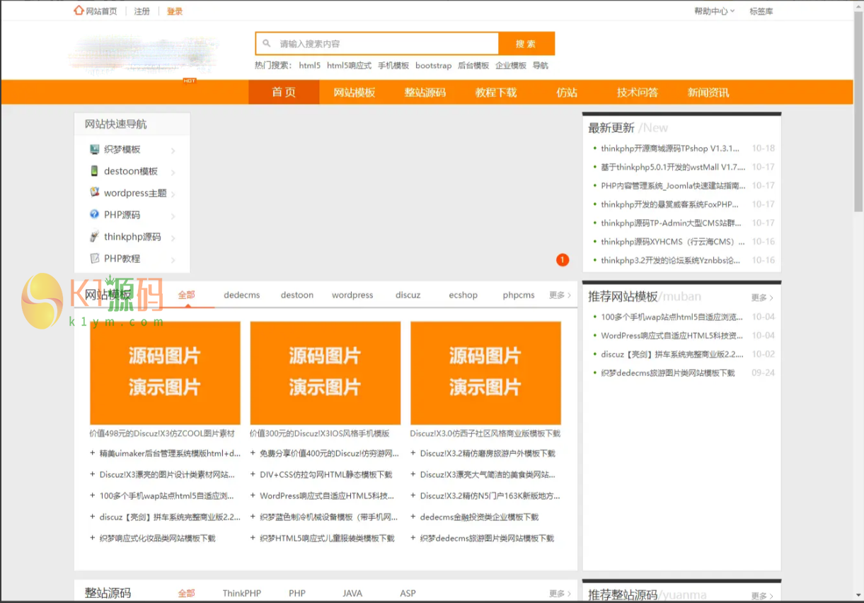This screenshot has width=864, height=603.
Task: Open the 教程下载 navigation menu item
Action: tap(496, 93)
